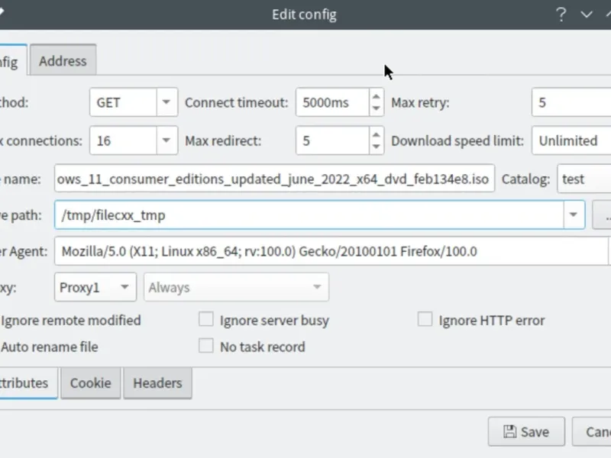
Task: Decrease Max redirect with down arrow
Action: 376,147
